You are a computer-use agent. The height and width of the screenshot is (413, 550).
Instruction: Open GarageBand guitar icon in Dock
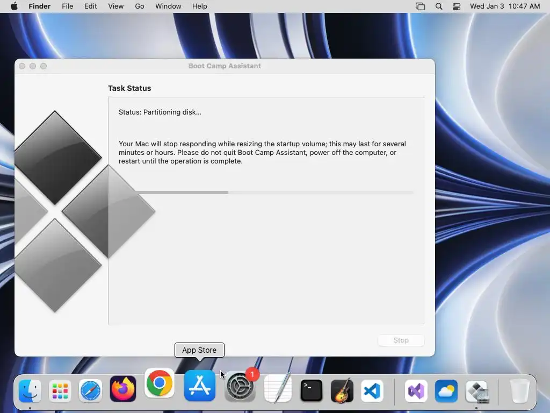(342, 390)
